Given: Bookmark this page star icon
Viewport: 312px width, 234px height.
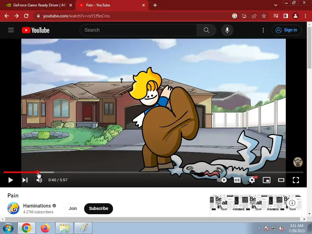Looking at the screenshot, I should click(x=264, y=16).
